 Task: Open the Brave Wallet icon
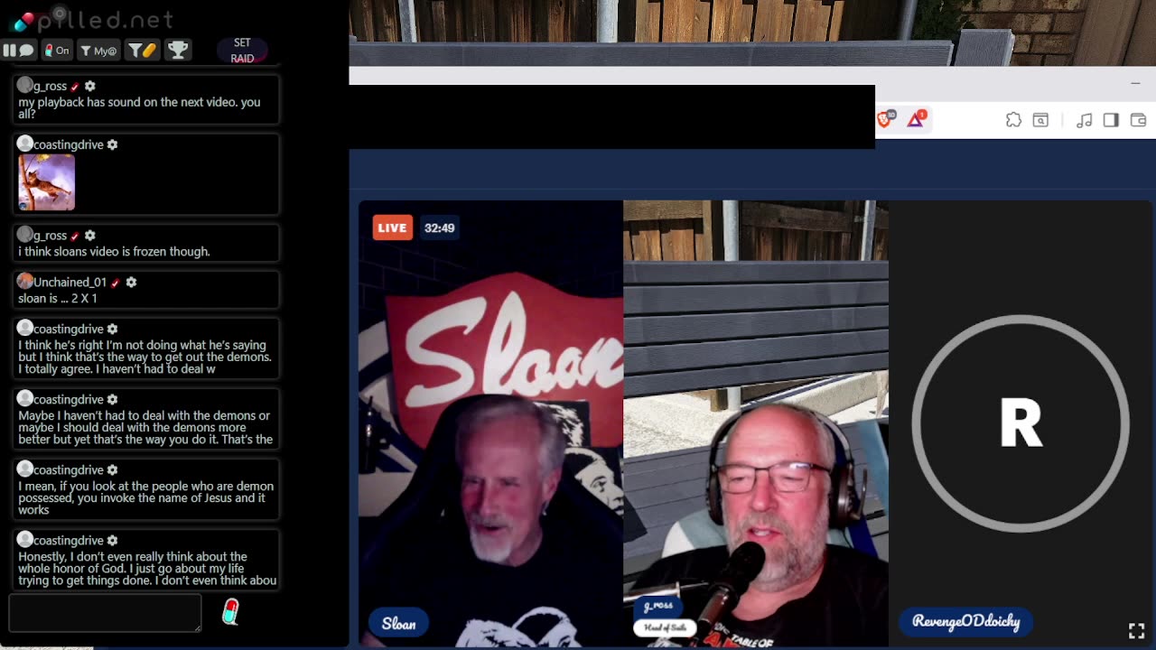click(1138, 120)
